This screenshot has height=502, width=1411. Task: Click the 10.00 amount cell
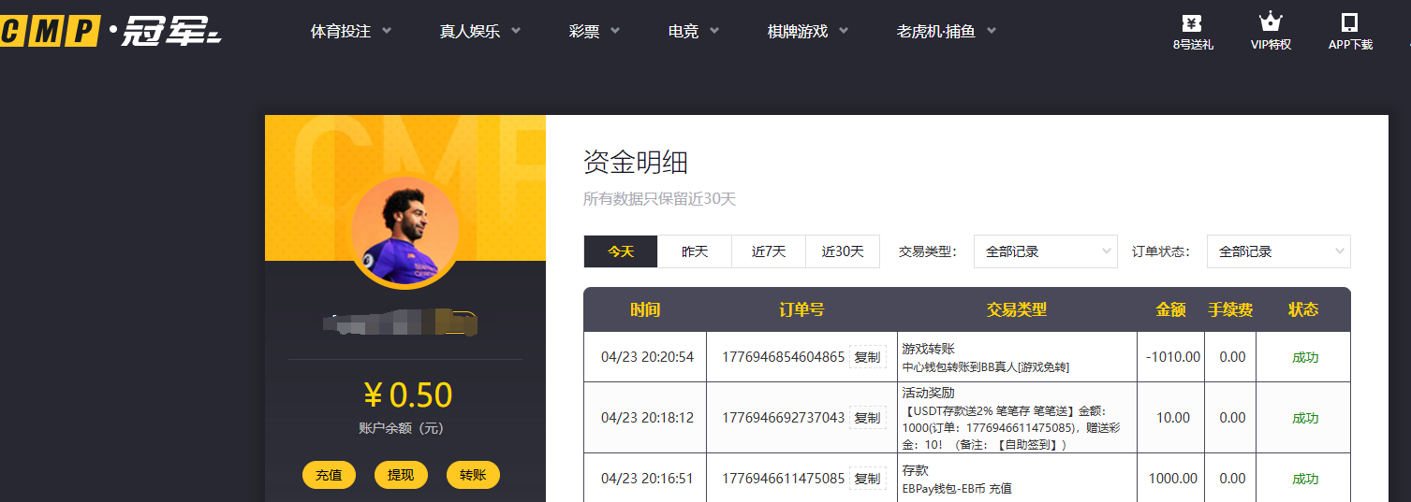click(1173, 418)
